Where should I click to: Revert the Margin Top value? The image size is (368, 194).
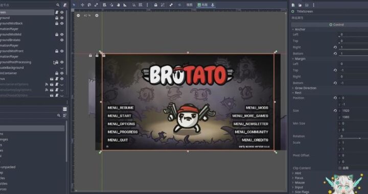(x=335, y=70)
